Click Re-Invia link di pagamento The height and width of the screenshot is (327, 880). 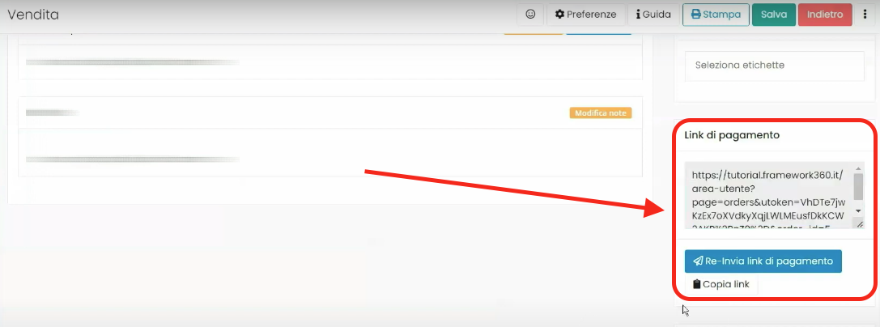tap(763, 261)
